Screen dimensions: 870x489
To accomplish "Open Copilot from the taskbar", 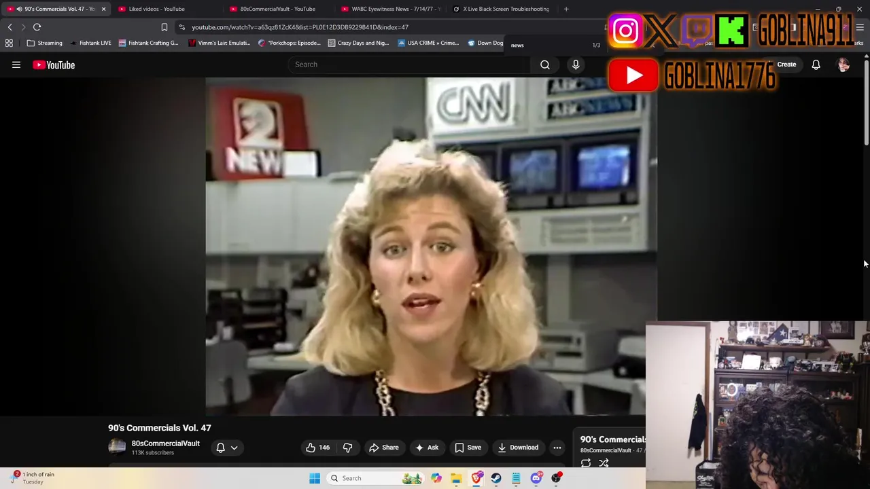I will [x=436, y=478].
